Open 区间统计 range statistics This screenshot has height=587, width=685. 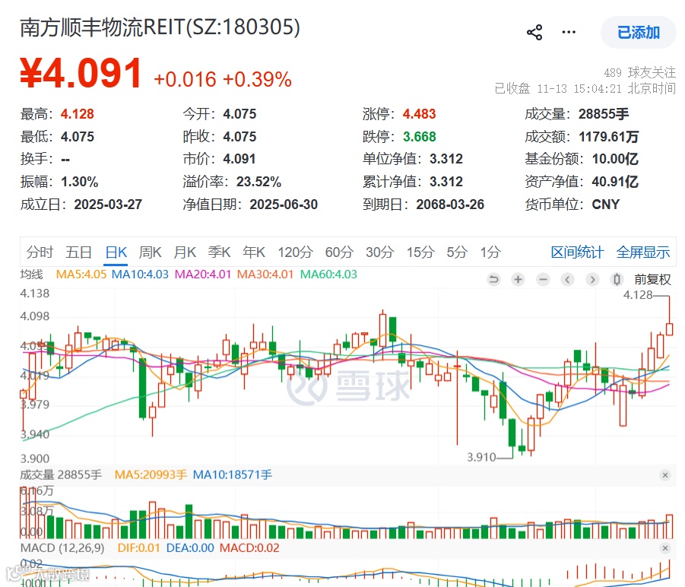pos(578,252)
